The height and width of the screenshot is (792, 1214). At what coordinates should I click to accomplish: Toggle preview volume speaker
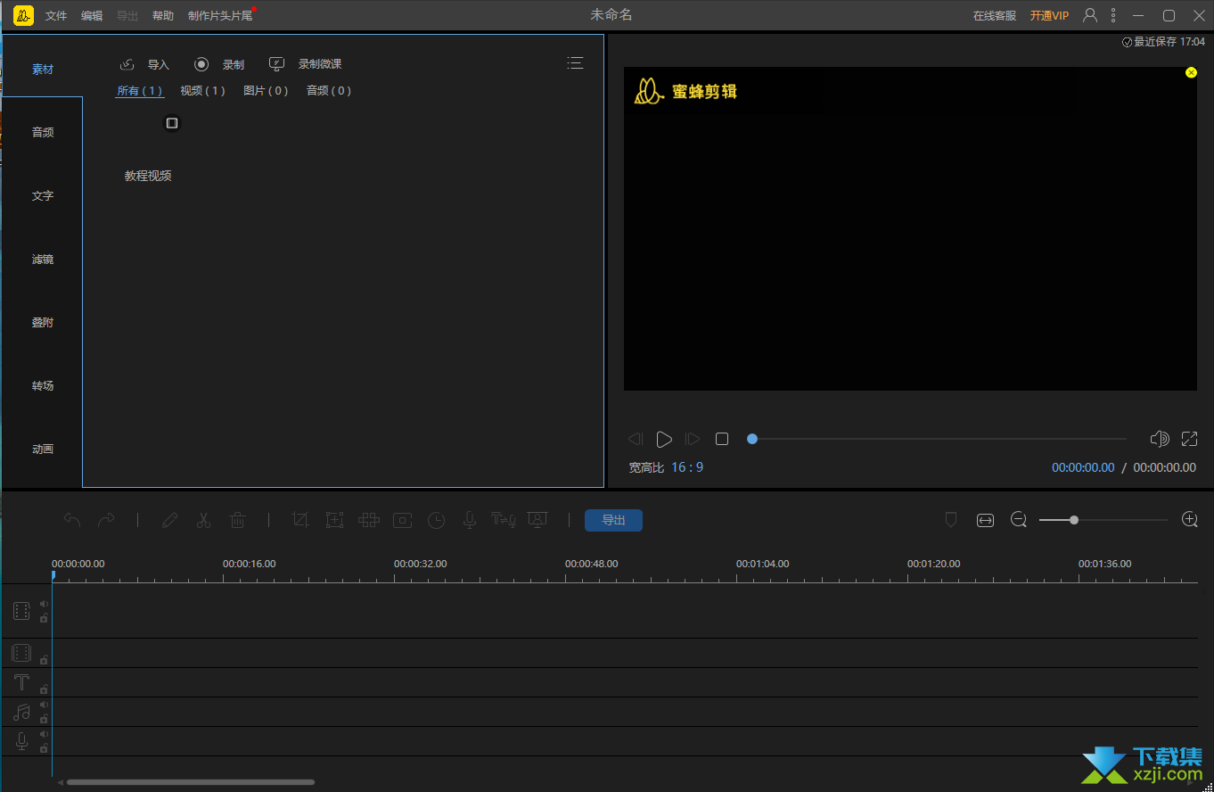point(1159,439)
